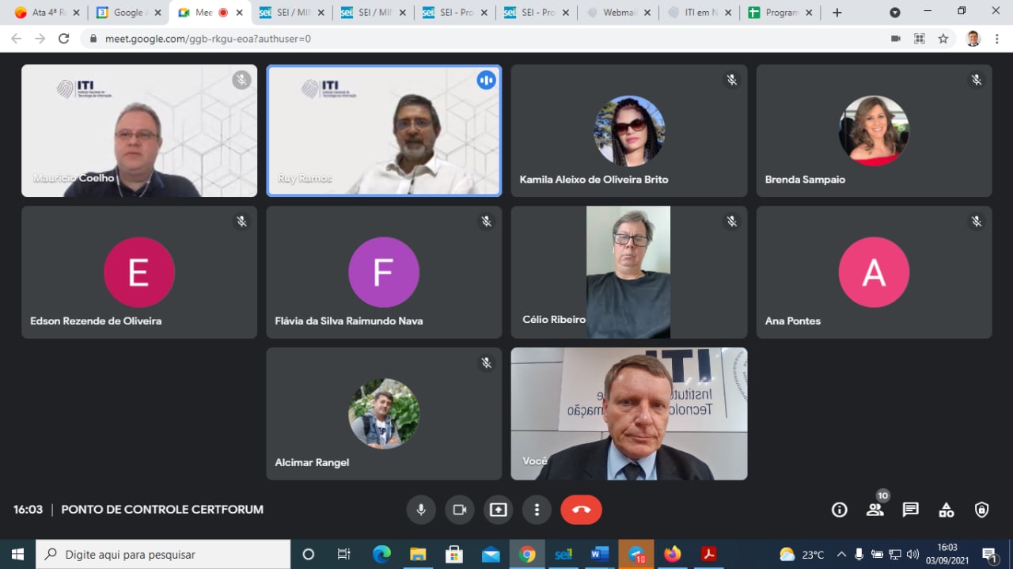
Task: Click the camera icon in address bar
Action: pos(896,38)
